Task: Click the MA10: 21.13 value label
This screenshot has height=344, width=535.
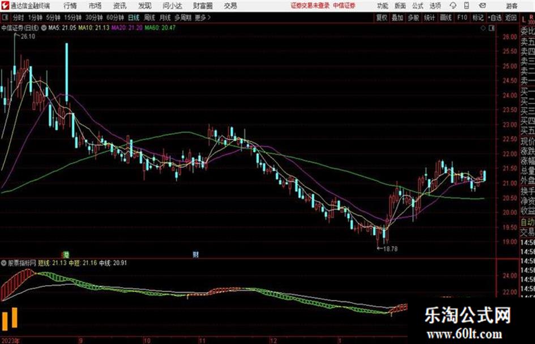Action: [x=94, y=28]
